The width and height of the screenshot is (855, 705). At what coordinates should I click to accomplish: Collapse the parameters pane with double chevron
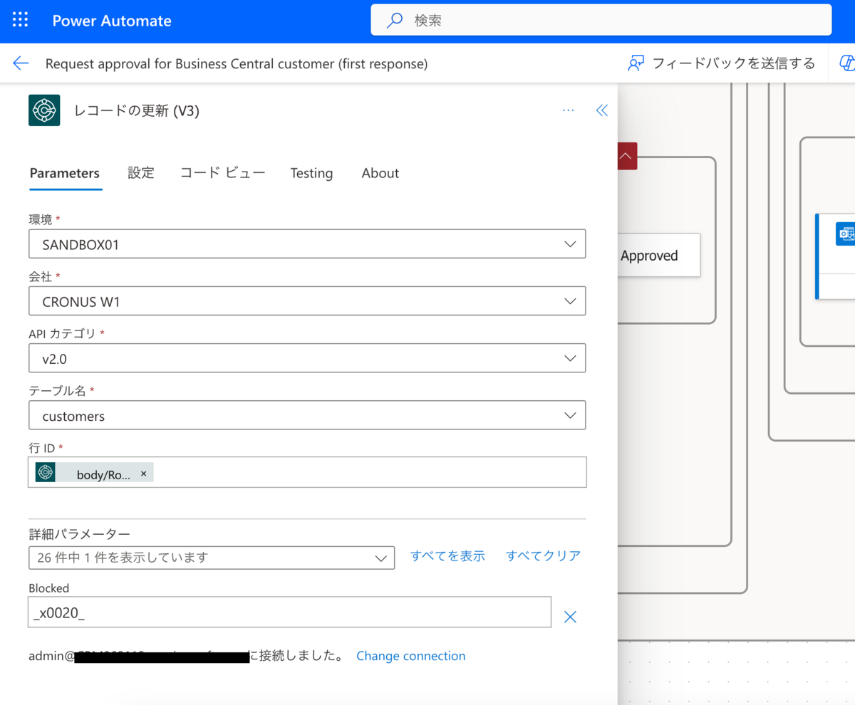[x=602, y=110]
